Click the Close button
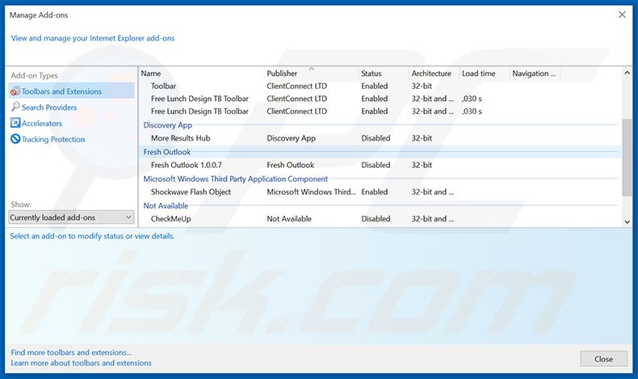The image size is (638, 379). pyautogui.click(x=603, y=359)
